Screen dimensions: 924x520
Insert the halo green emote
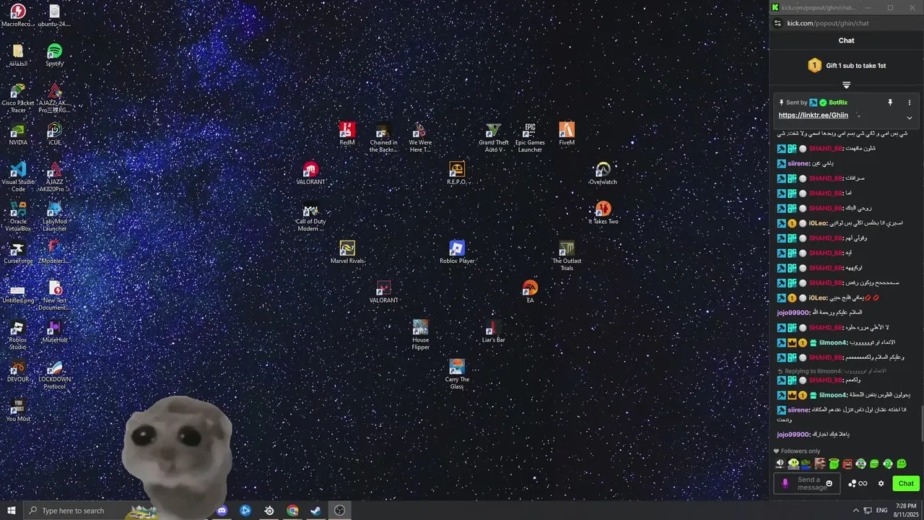pyautogui.click(x=834, y=464)
